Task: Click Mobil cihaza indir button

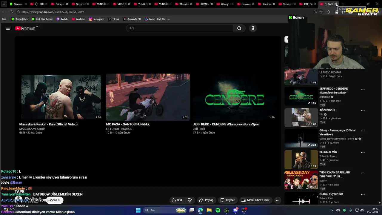Action: coord(255,200)
